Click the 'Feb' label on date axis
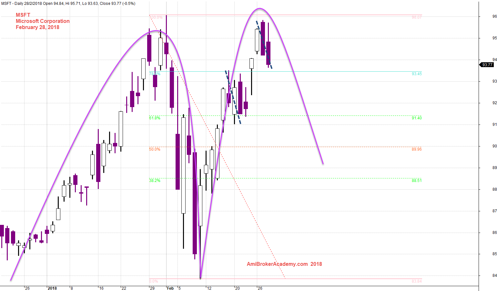The image size is (497, 291). click(x=170, y=288)
